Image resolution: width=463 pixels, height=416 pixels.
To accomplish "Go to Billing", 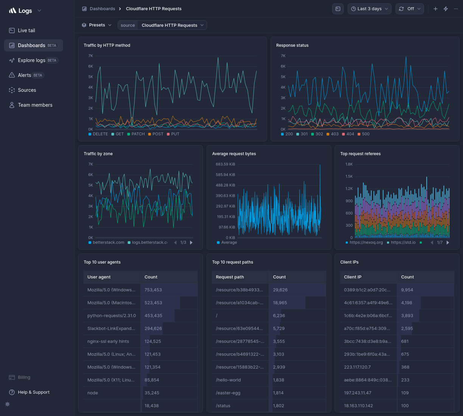I will (x=23, y=377).
